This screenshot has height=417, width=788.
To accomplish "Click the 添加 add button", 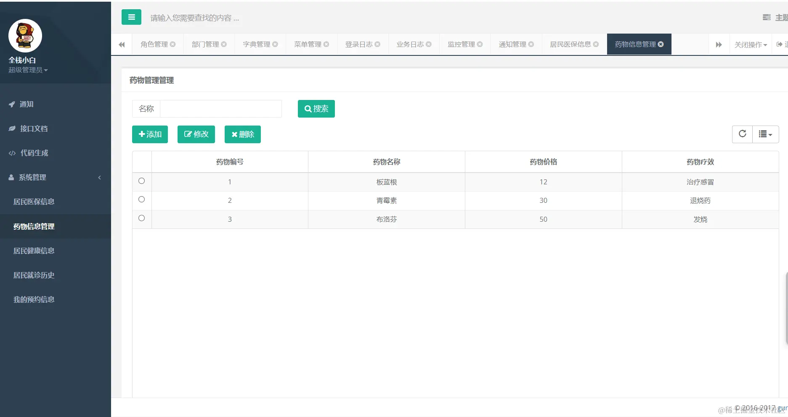I will (x=150, y=134).
